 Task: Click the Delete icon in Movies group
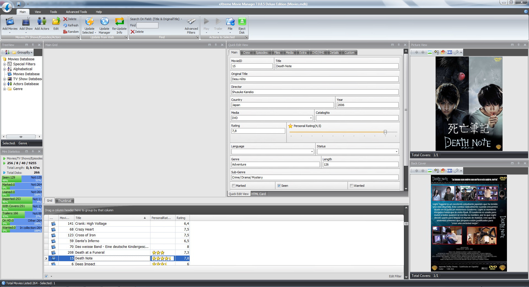coord(65,19)
